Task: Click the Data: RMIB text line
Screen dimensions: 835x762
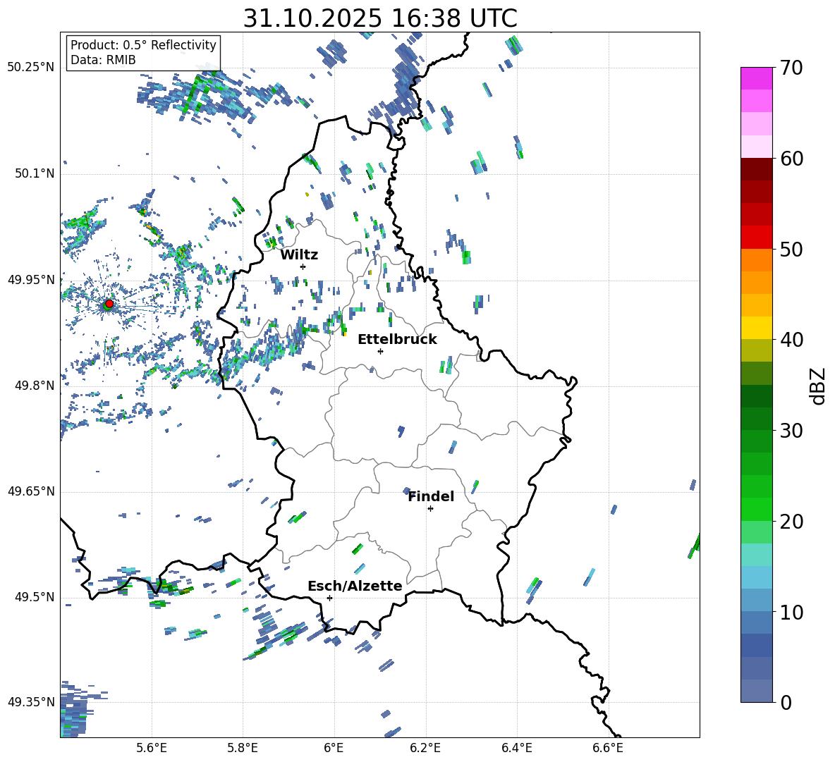Action: tap(103, 60)
